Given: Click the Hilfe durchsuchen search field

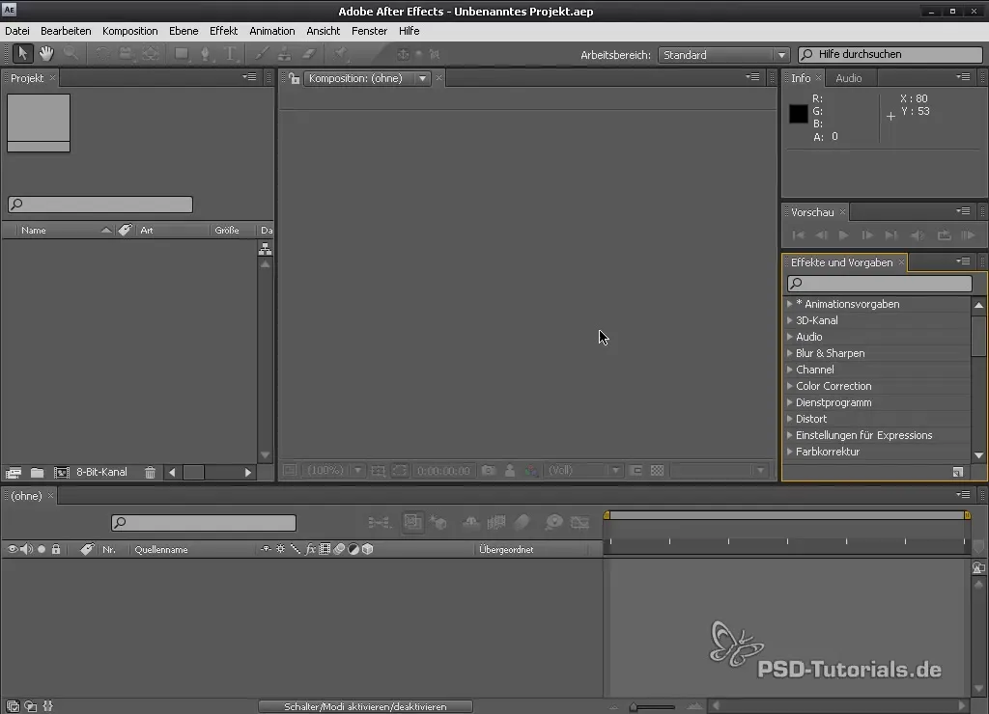Looking at the screenshot, I should coord(890,55).
